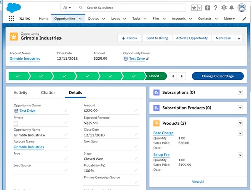Open the Contacts navigation tab
The height and width of the screenshot is (190, 251).
pyautogui.click(x=205, y=19)
